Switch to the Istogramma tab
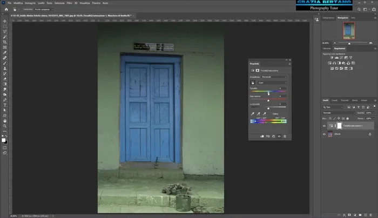The width and height of the screenshot is (378, 218). tap(328, 18)
